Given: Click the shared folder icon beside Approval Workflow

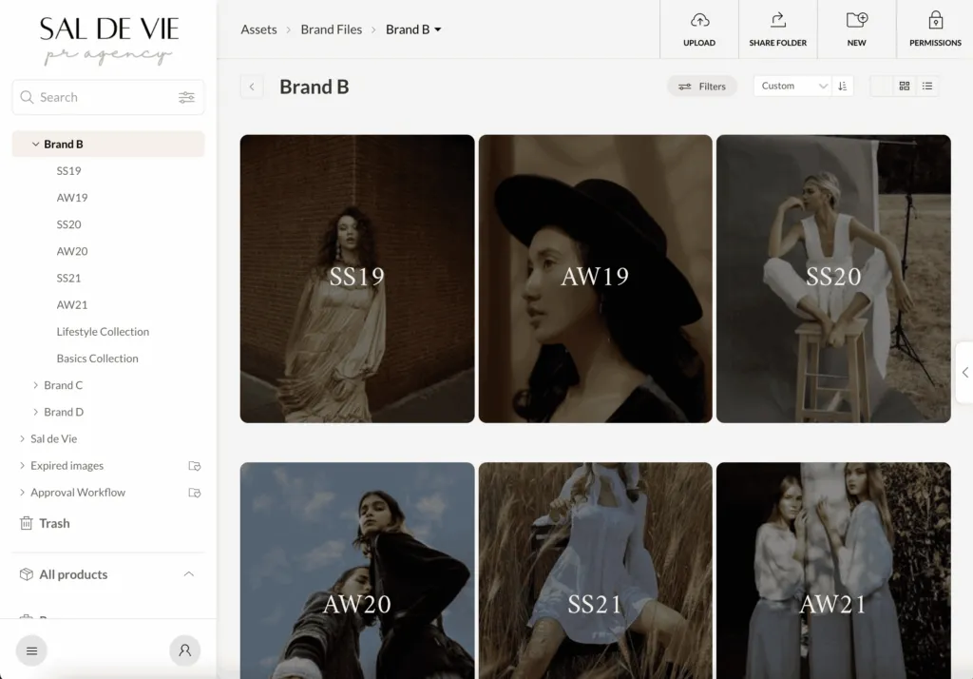Looking at the screenshot, I should pos(194,493).
